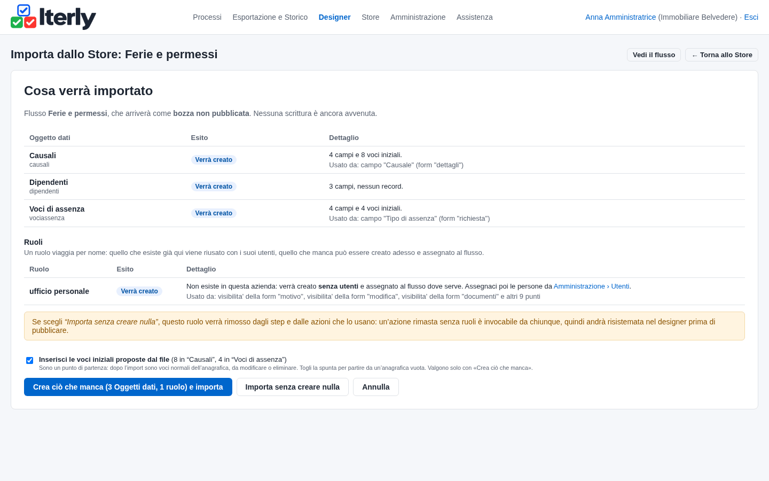
Task: Click the Ruoli section heading
Action: click(33, 242)
